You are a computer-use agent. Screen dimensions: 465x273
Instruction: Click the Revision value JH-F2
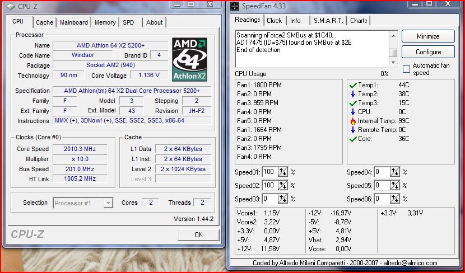(x=197, y=111)
